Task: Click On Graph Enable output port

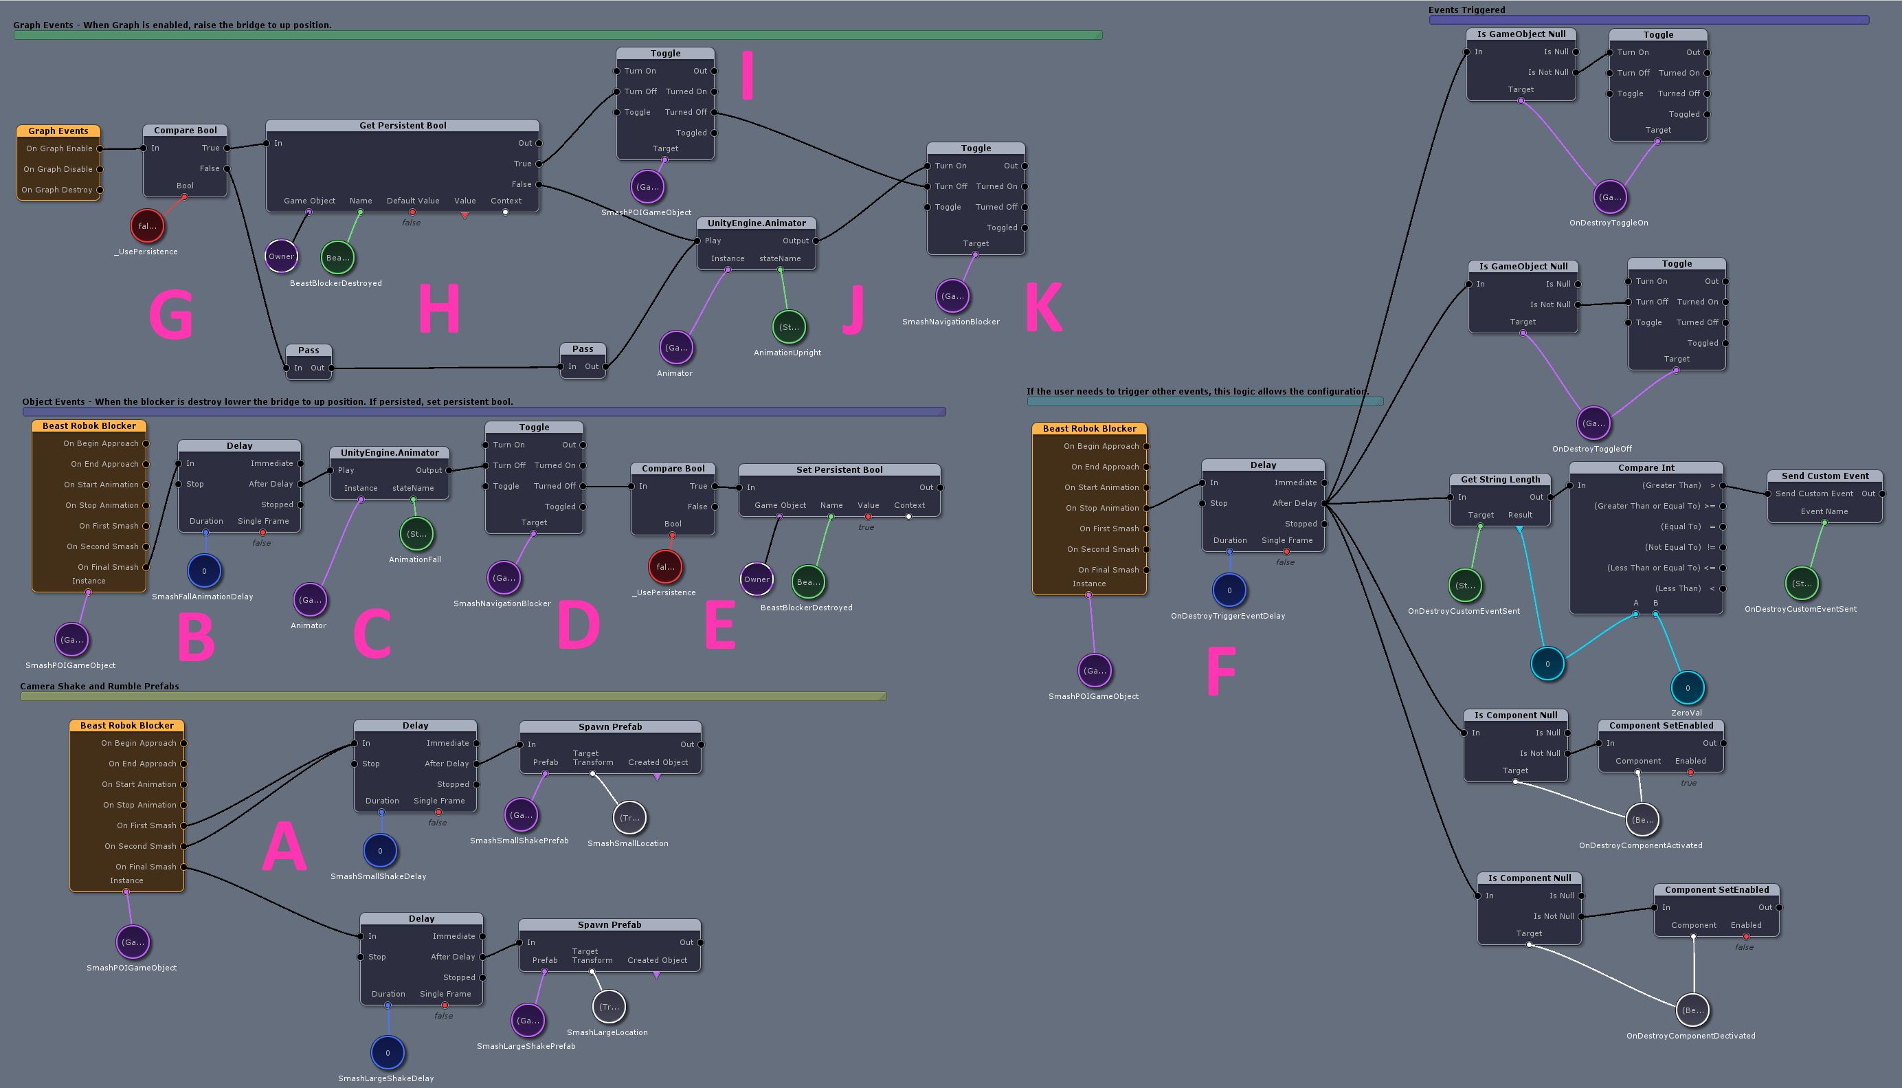Action: point(100,148)
